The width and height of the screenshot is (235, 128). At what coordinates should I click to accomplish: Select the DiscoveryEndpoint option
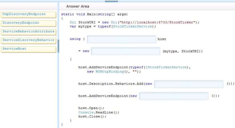tap(29, 23)
